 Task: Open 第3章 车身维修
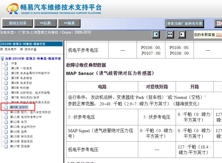[21, 78]
